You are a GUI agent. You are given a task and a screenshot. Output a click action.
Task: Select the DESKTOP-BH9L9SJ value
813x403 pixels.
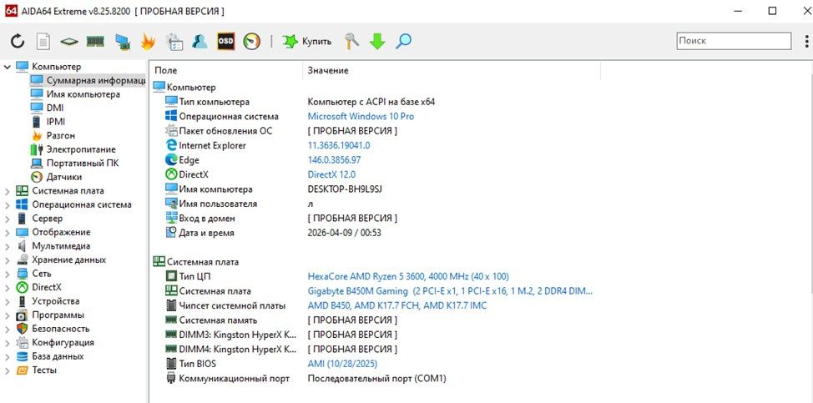346,189
